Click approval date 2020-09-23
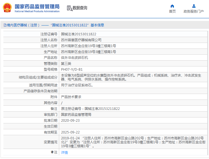The height and width of the screenshot is (159, 209). click(x=70, y=121)
